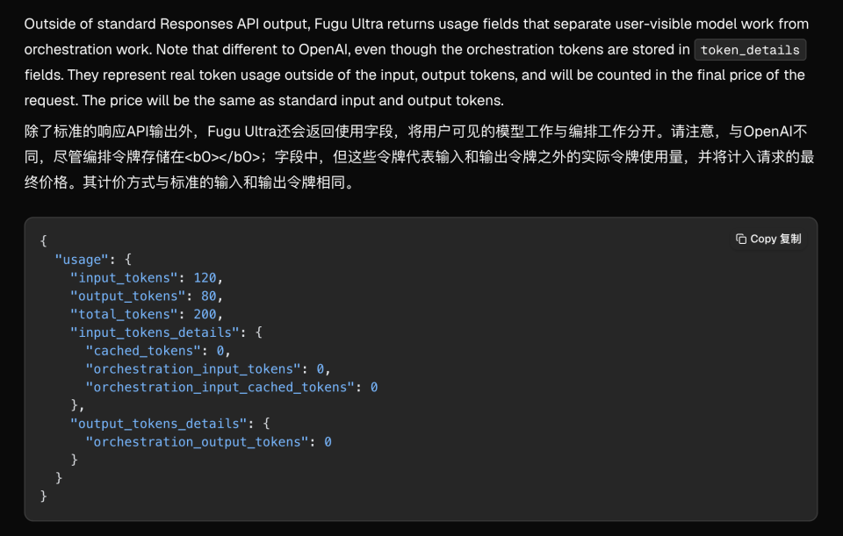Click the value 200 for total_tokens
Image resolution: width=843 pixels, height=536 pixels.
(205, 315)
